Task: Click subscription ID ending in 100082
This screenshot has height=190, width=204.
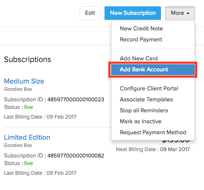Action: coord(76,156)
